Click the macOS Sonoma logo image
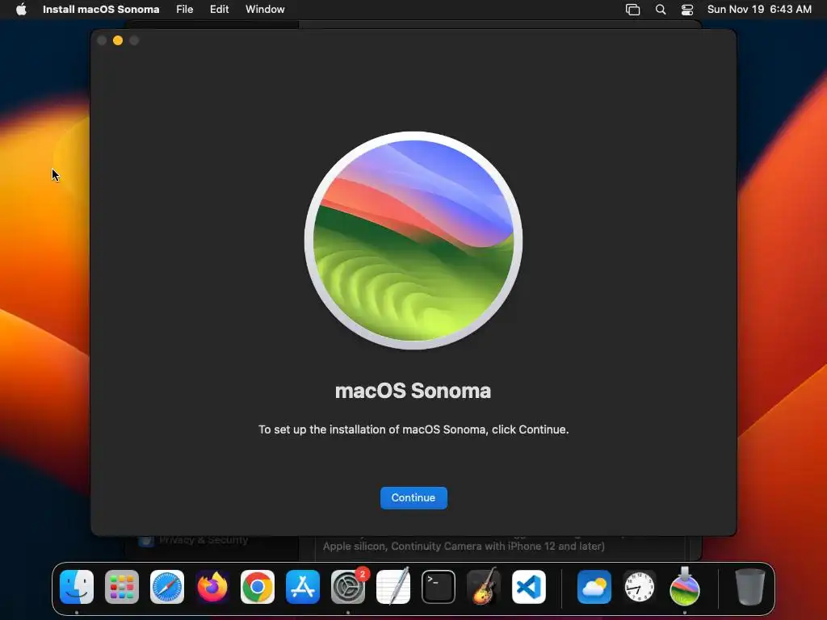Screen dimensions: 827x620 [413, 241]
